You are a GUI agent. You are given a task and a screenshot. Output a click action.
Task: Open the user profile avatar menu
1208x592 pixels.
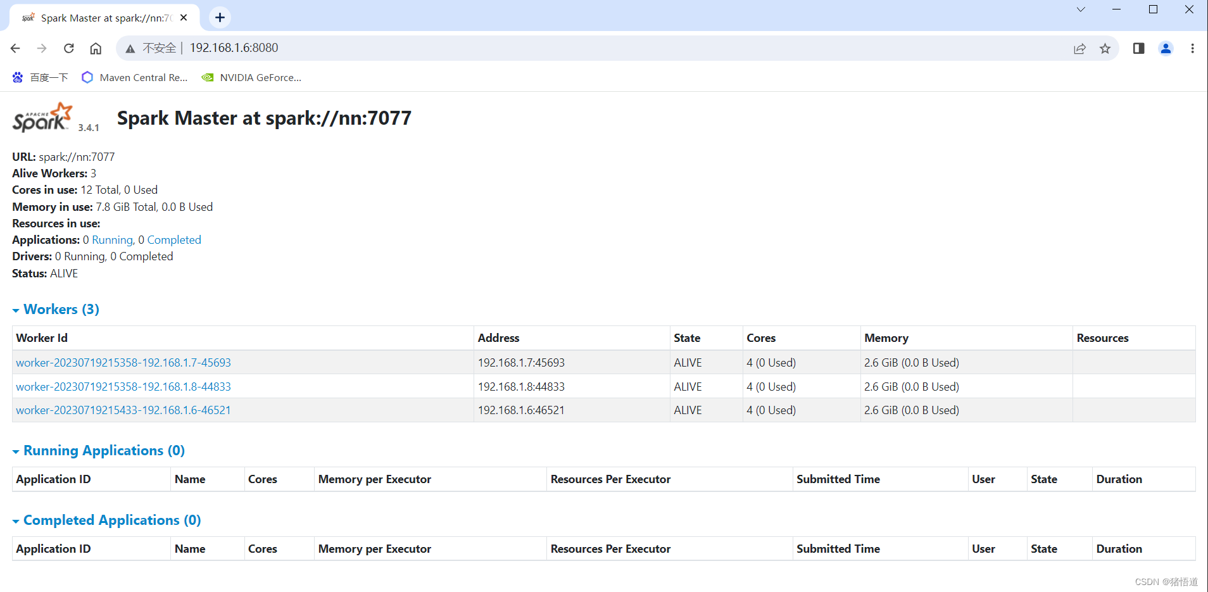click(x=1166, y=48)
